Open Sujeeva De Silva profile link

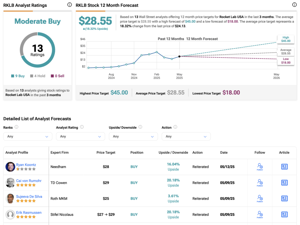29,197
